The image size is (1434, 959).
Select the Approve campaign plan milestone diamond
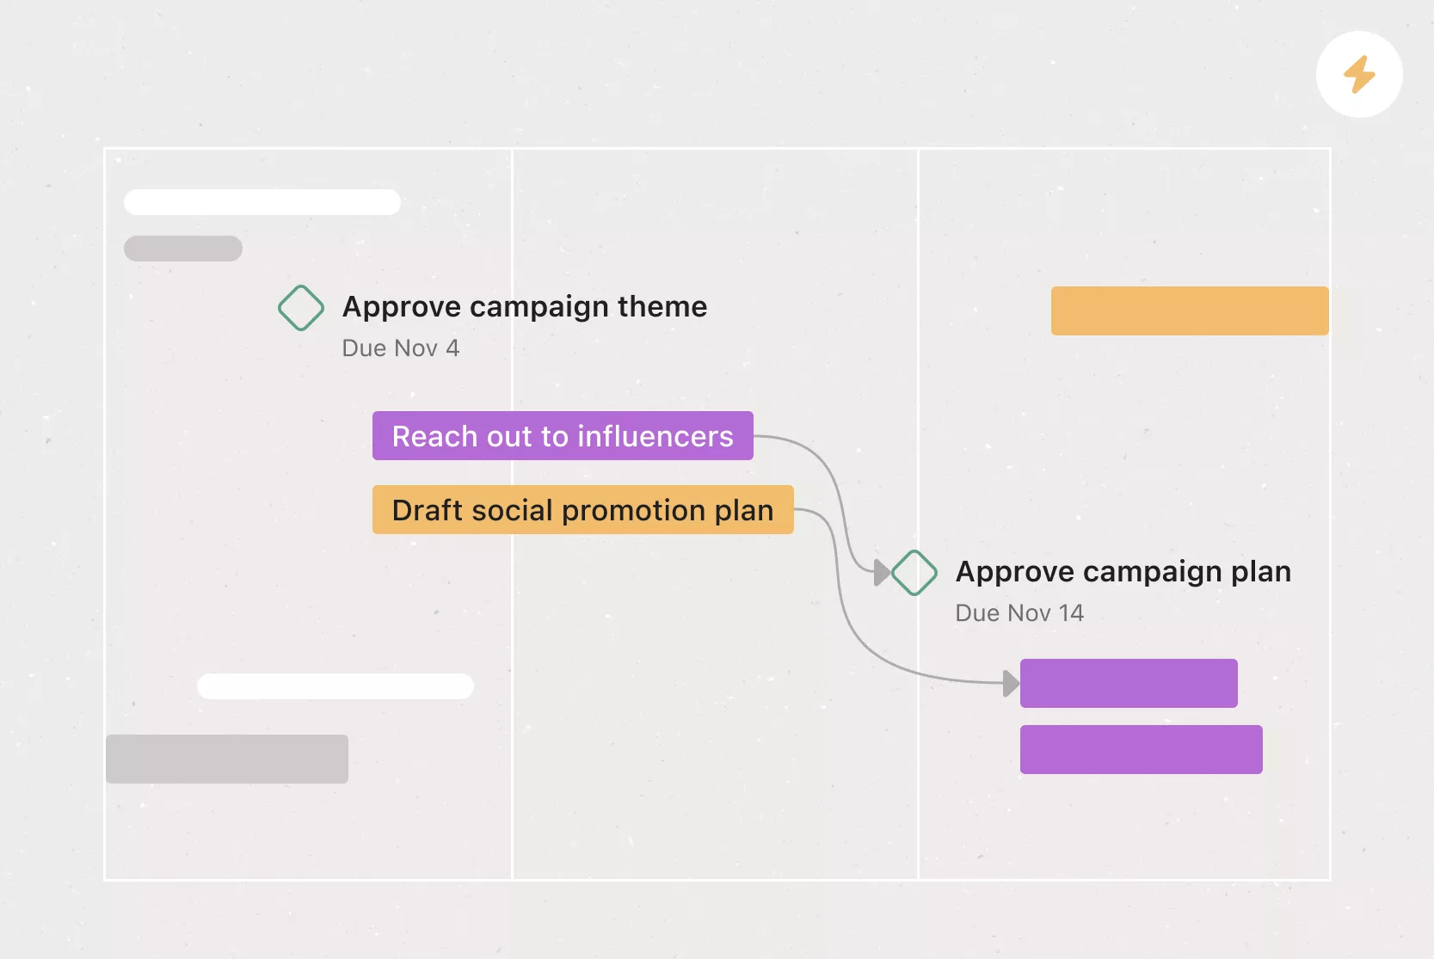coord(914,573)
